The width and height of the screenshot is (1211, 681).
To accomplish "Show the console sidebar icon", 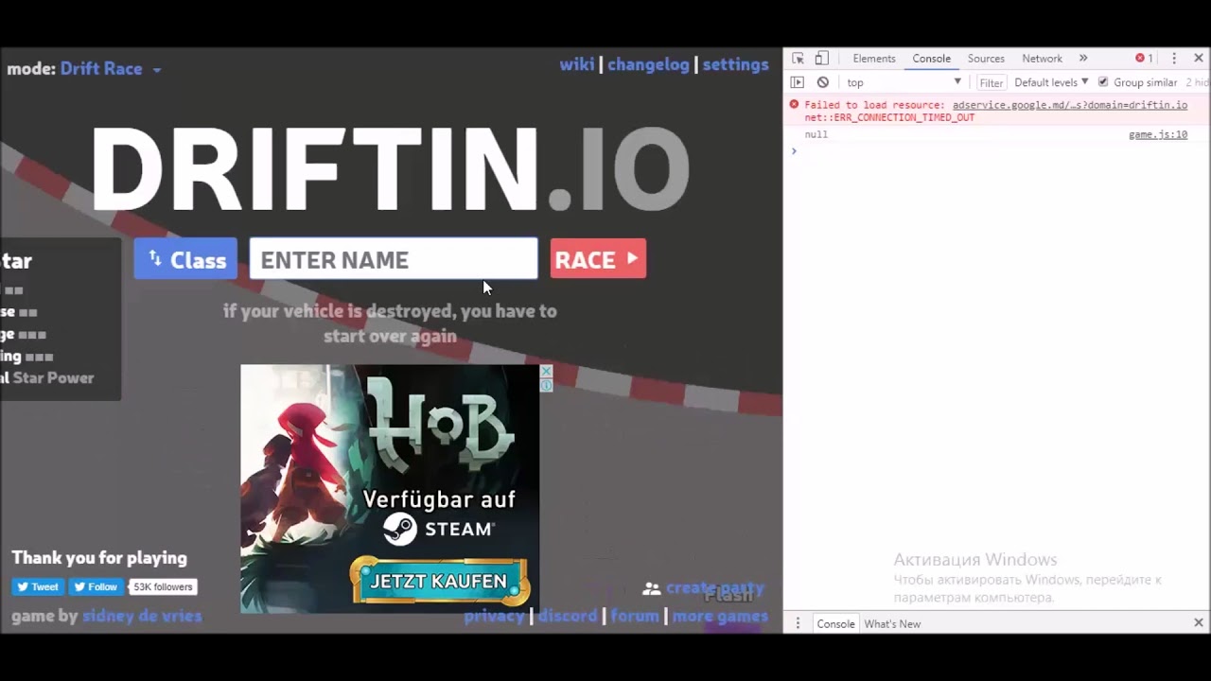I will coord(798,82).
